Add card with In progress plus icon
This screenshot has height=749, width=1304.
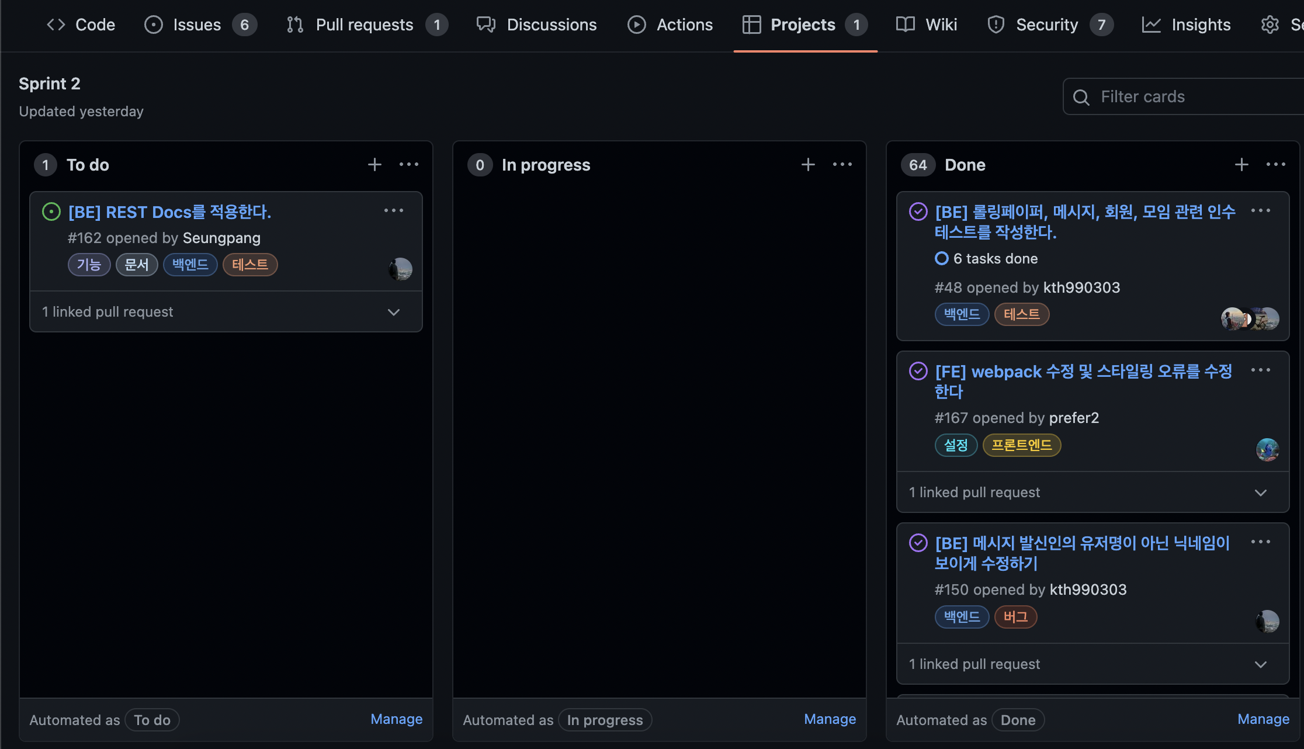808,165
